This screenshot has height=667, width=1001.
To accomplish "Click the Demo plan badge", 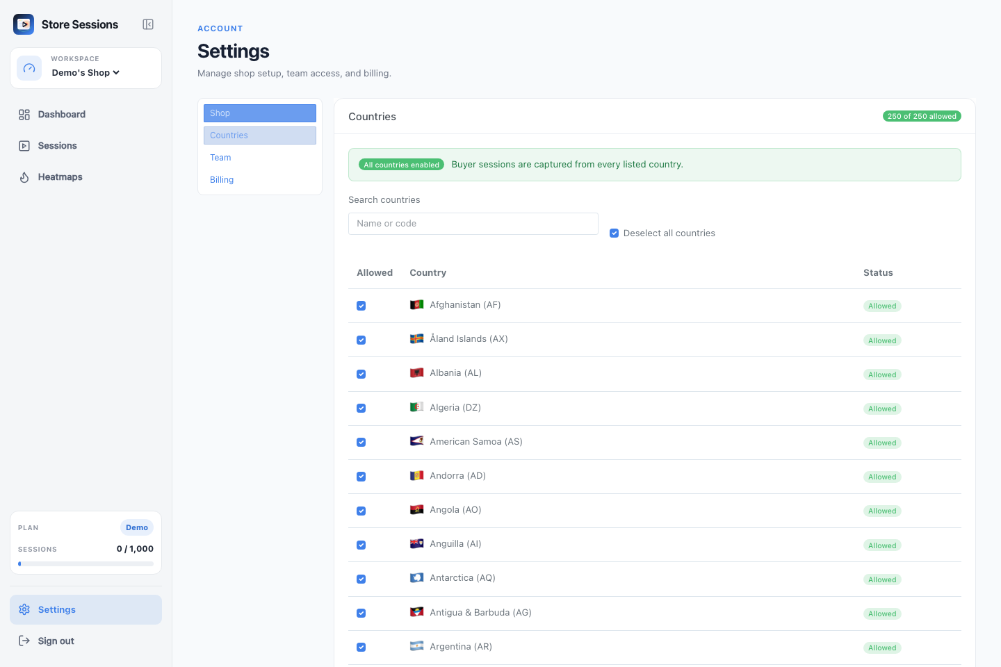I will (x=137, y=527).
